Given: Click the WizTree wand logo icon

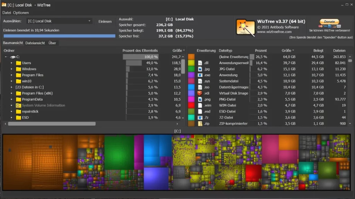Looking at the screenshot, I should click(x=245, y=28).
